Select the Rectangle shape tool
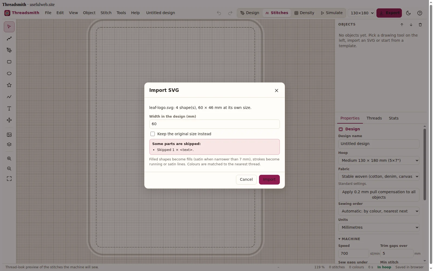Screen dimensions: 433x271 (9, 62)
